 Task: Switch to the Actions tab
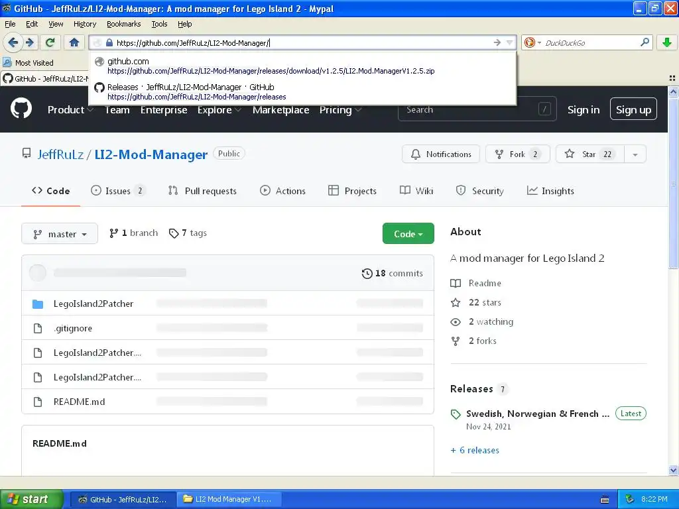[282, 191]
